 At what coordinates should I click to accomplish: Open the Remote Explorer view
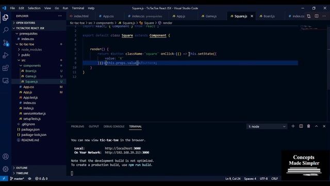pyautogui.click(x=6, y=81)
